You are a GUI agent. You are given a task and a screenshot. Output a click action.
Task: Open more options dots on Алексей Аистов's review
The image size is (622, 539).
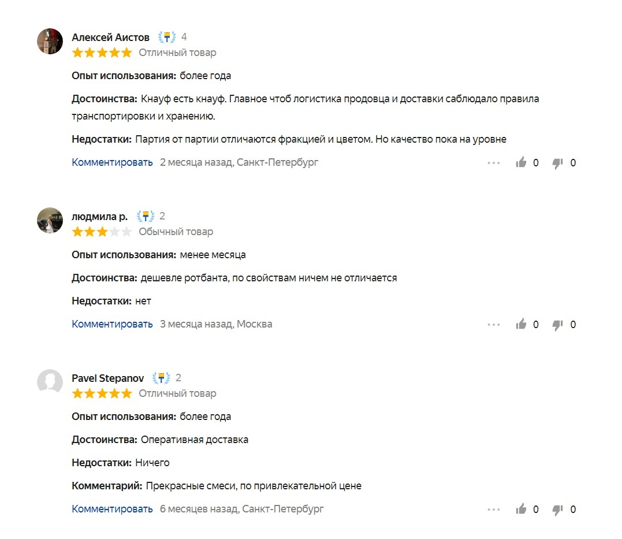point(493,163)
